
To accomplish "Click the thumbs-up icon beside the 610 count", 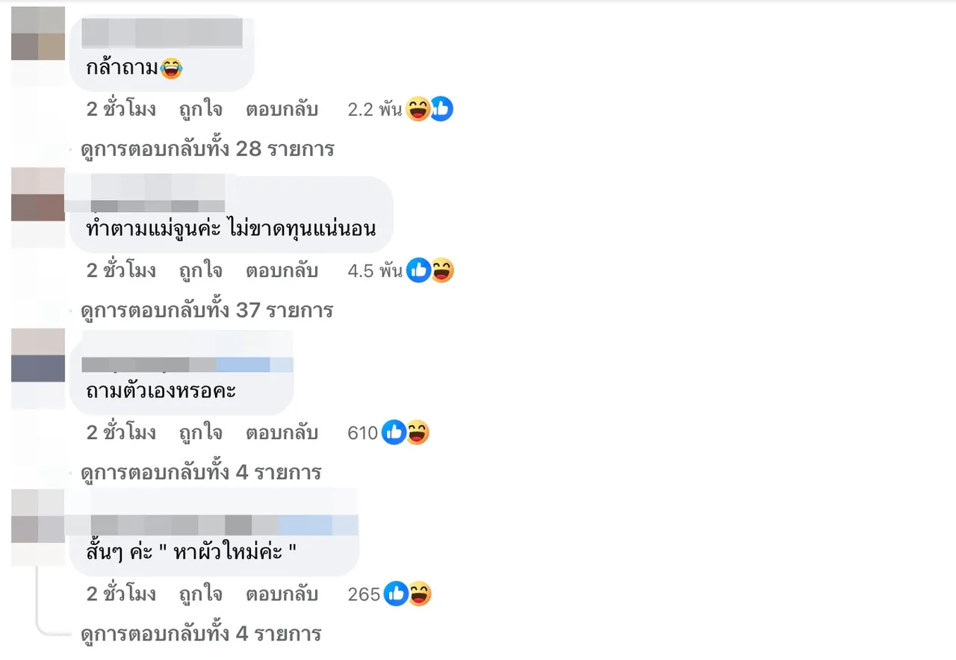I will [x=394, y=432].
